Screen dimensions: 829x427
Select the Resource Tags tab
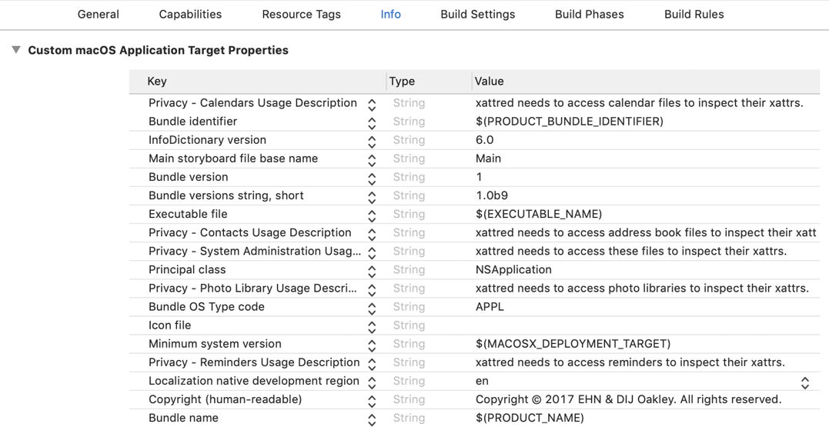pyautogui.click(x=301, y=14)
